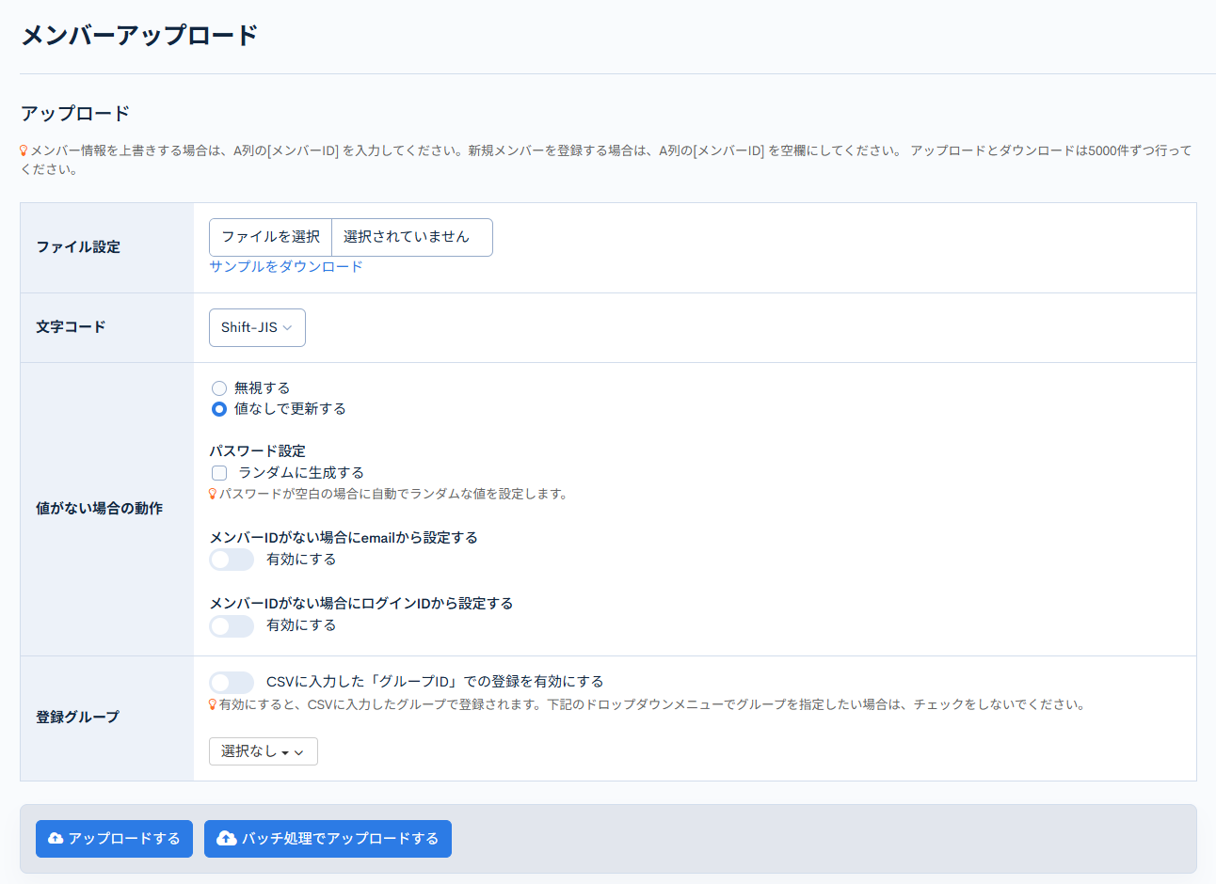Click the cloud icon on アップロードする button
The width and height of the screenshot is (1216, 884).
(56, 838)
